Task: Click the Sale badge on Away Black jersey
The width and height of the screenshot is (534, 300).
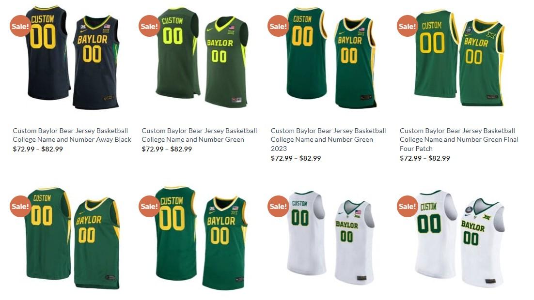Action: (20, 26)
